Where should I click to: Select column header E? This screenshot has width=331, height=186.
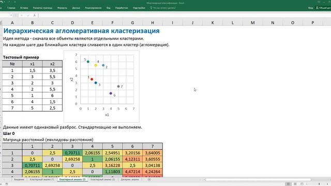click(92, 23)
